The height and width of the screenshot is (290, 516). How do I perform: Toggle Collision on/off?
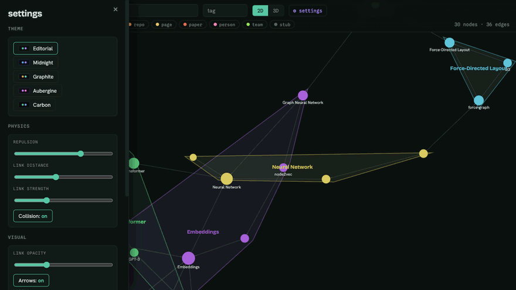[x=33, y=216]
